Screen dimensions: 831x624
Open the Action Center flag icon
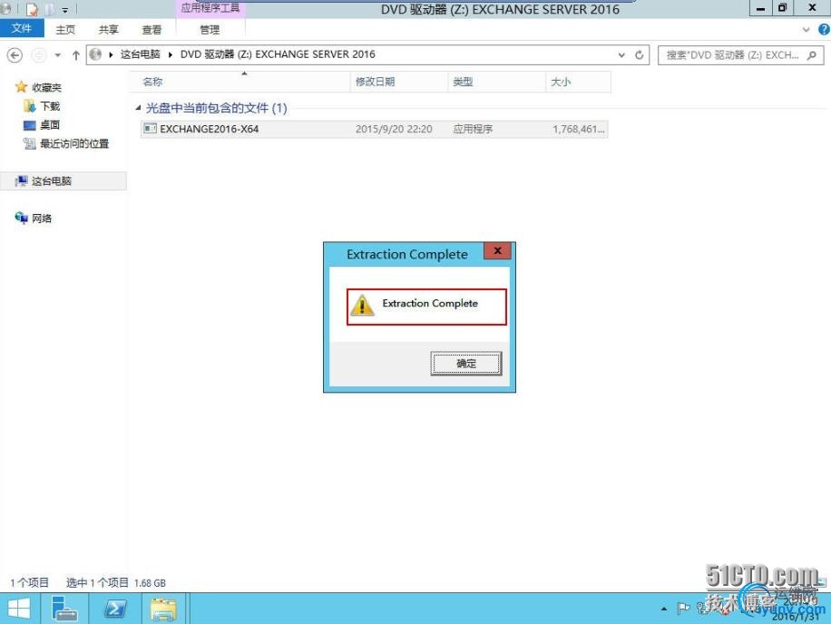click(x=683, y=608)
